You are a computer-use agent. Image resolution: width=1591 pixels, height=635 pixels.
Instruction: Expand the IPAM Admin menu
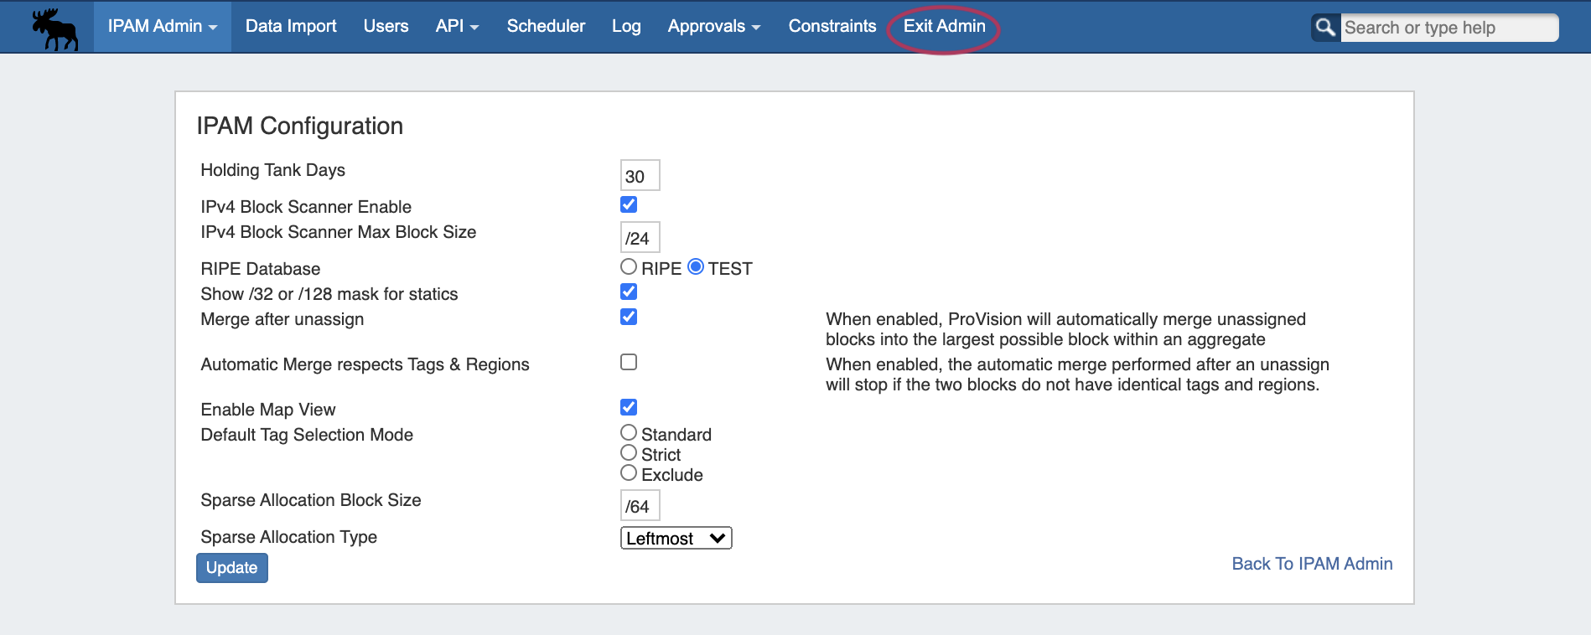pos(162,27)
